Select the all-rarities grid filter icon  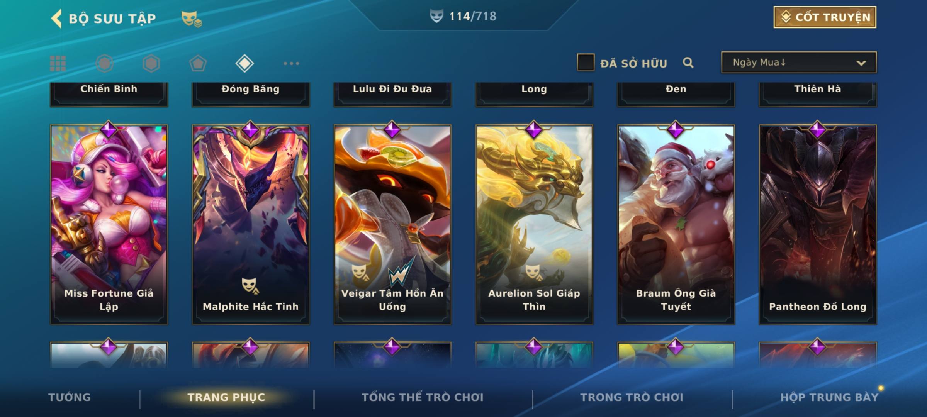pos(58,63)
